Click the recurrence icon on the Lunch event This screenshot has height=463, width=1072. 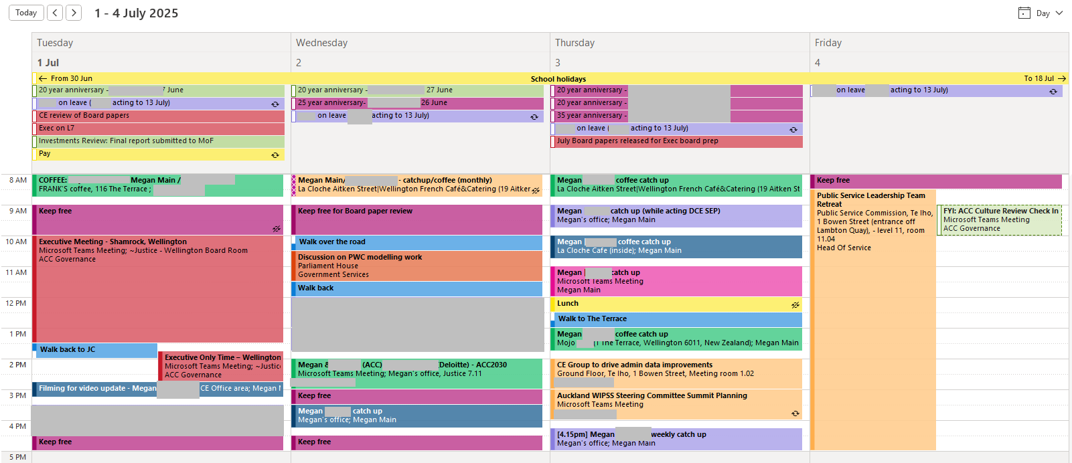click(795, 304)
